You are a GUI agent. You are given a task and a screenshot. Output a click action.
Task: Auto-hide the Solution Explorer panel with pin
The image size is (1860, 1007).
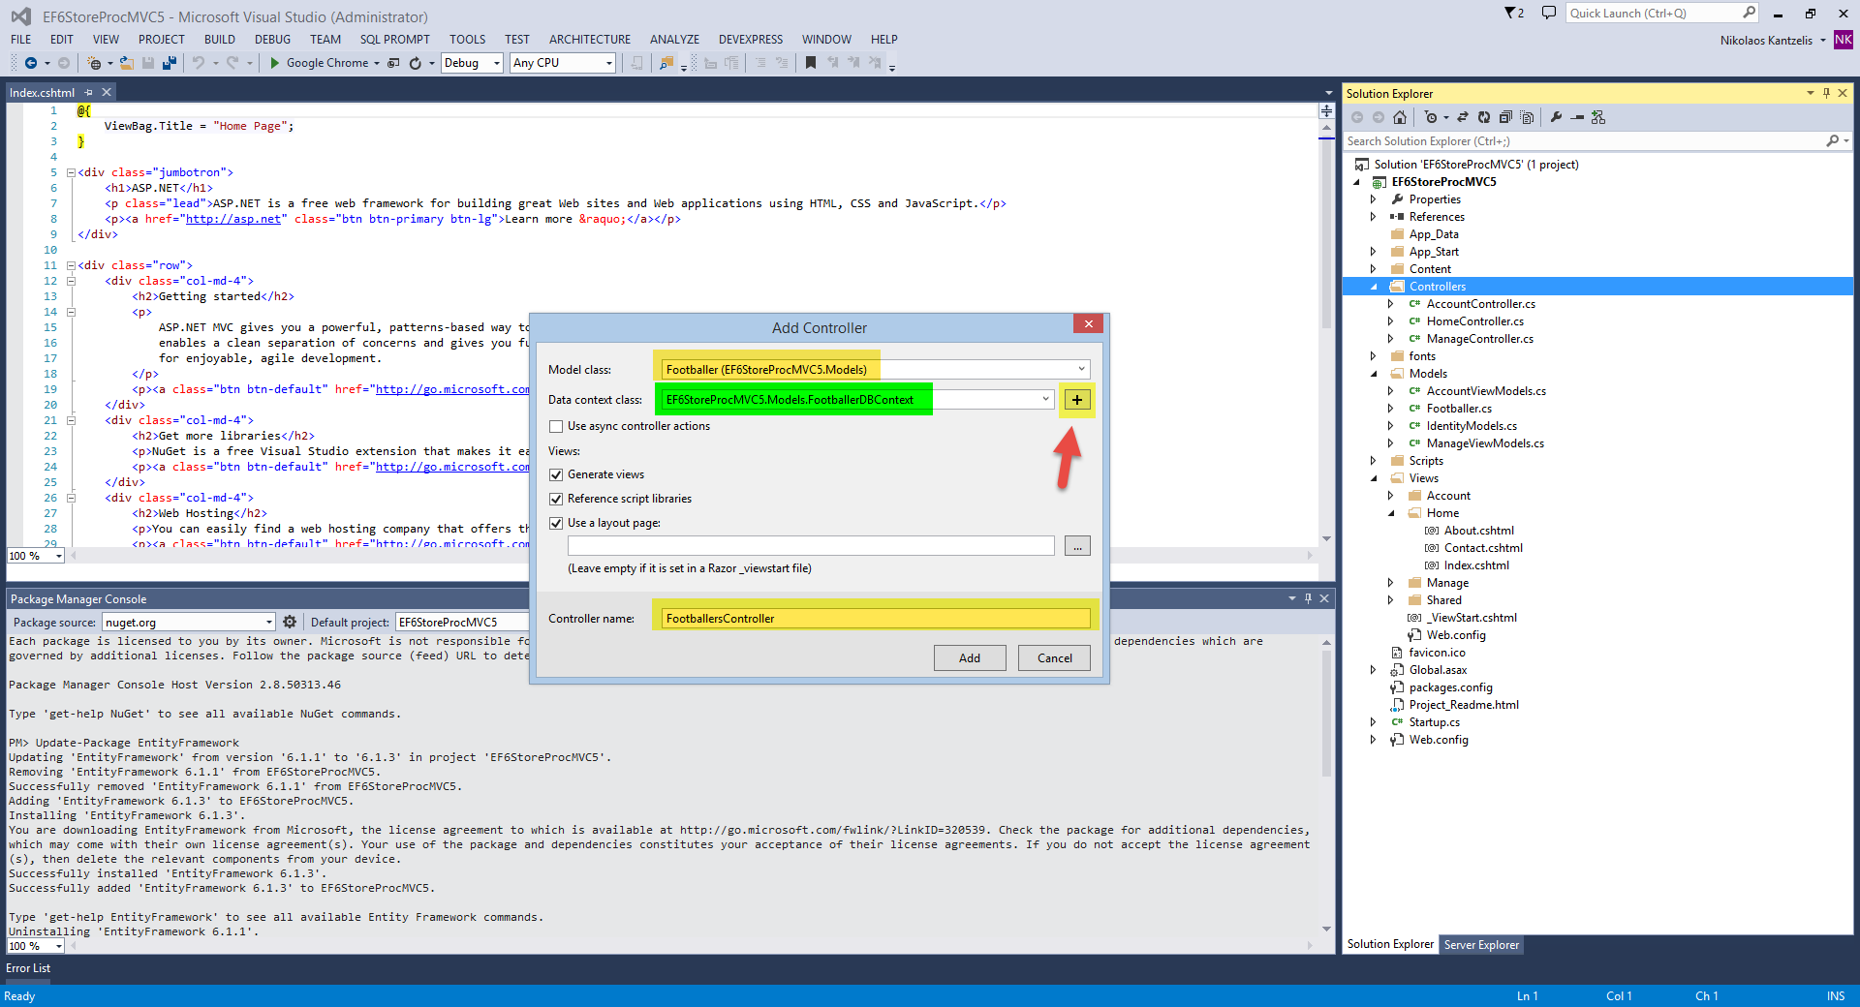tap(1826, 93)
